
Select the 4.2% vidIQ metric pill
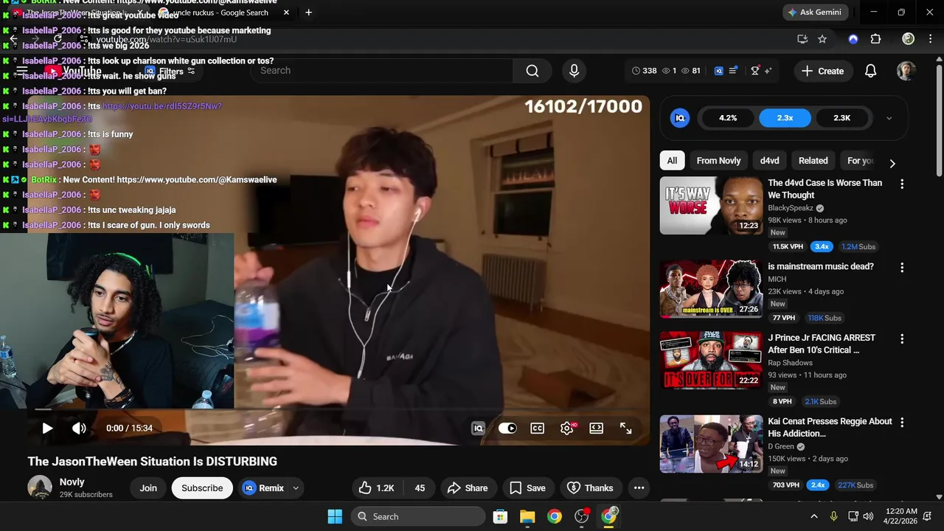pos(728,118)
